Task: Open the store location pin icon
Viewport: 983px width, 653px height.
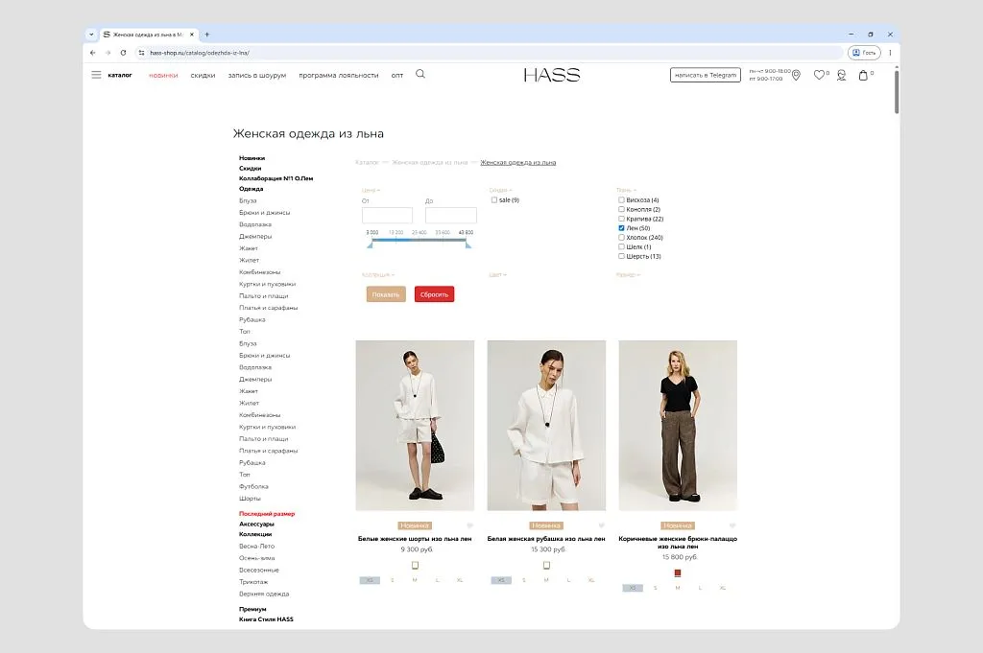Action: coord(796,75)
